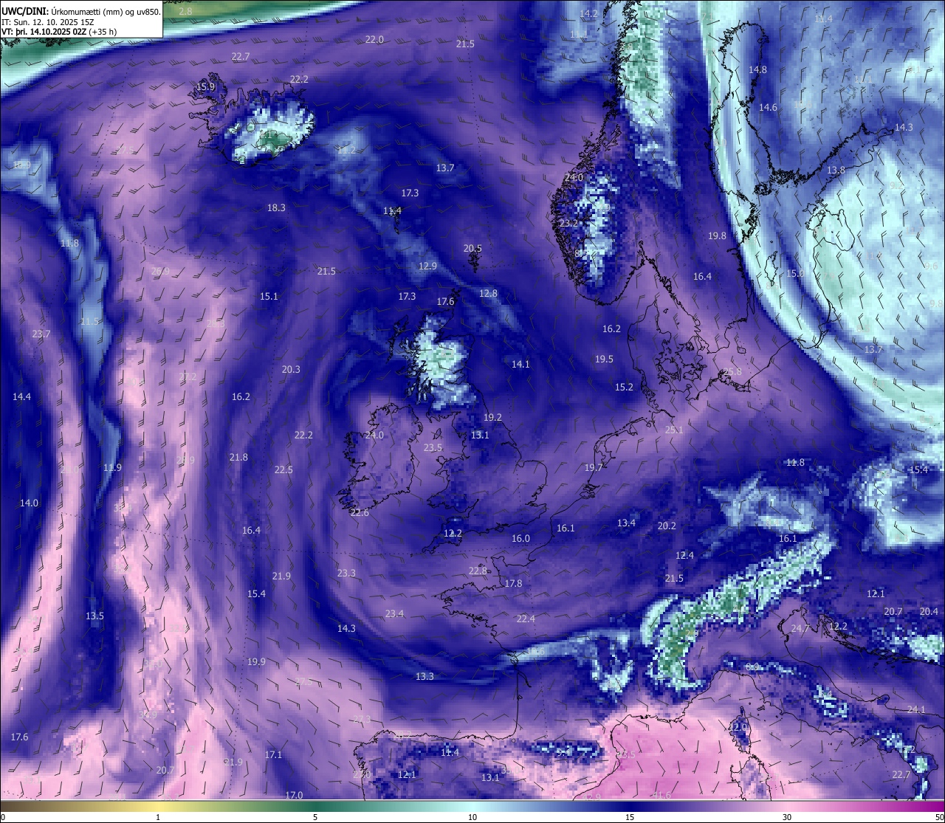Click the 18.3 value south of Iceland

coord(276,208)
